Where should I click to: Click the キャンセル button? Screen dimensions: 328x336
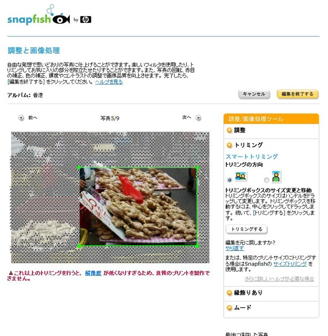point(254,94)
